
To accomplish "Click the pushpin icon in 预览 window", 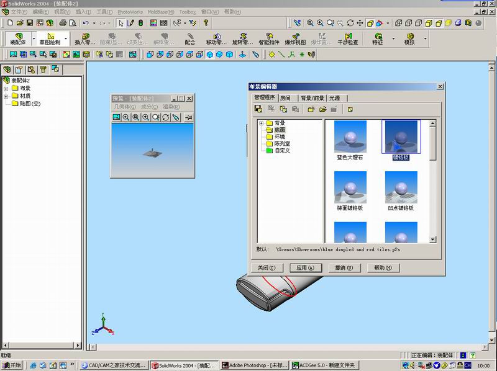I will tap(188, 117).
